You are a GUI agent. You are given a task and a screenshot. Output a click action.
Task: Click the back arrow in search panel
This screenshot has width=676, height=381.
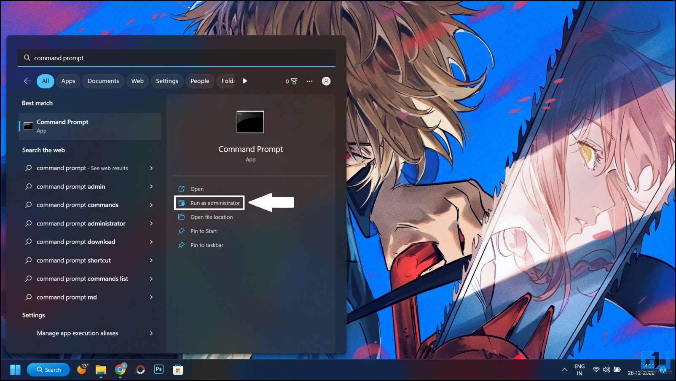(27, 81)
